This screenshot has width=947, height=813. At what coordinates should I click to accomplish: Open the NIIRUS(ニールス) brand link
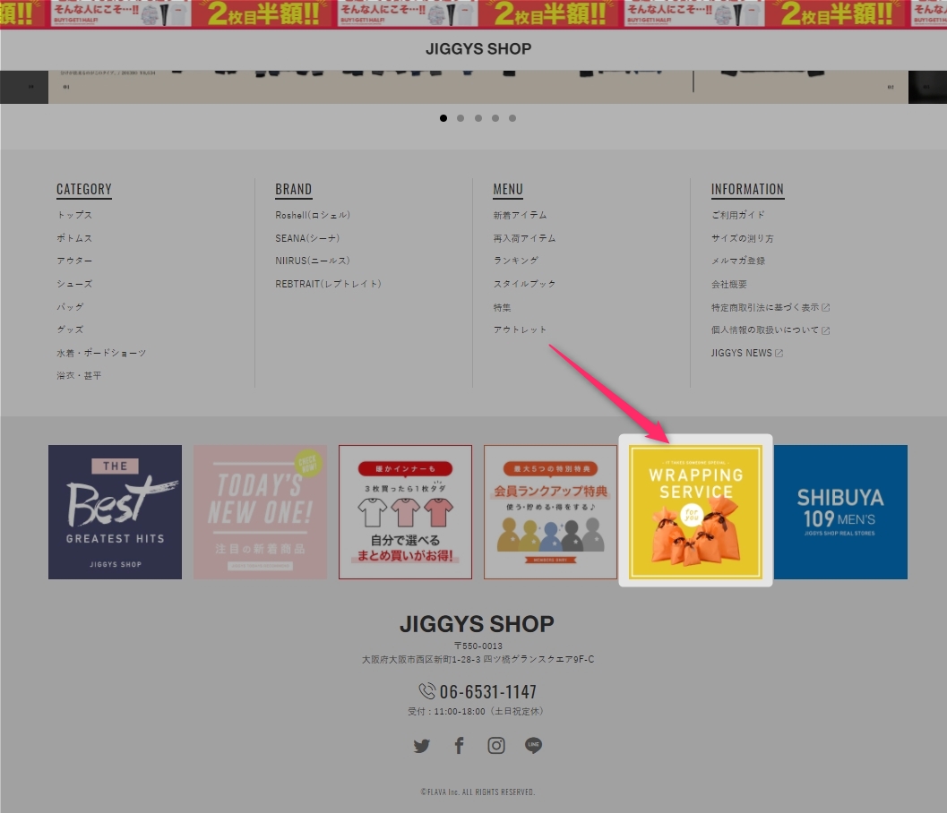pos(313,261)
